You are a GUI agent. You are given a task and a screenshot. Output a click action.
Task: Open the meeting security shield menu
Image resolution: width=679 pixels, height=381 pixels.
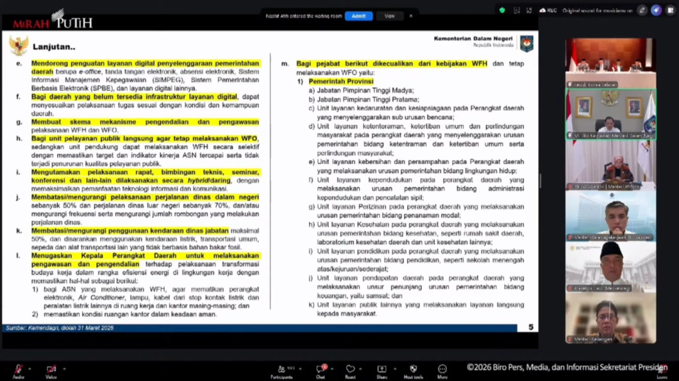[501, 11]
